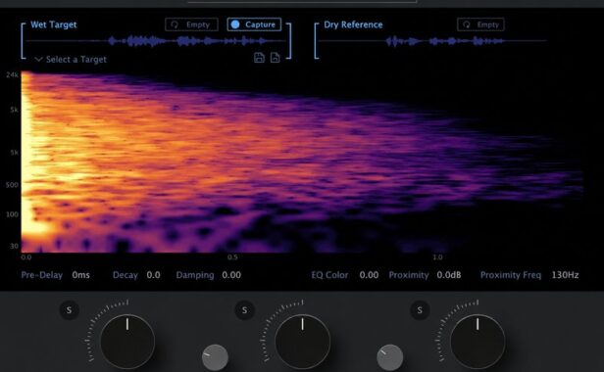The height and width of the screenshot is (372, 604).
Task: Click the small gray knob between middle and right knobs
Action: click(390, 357)
